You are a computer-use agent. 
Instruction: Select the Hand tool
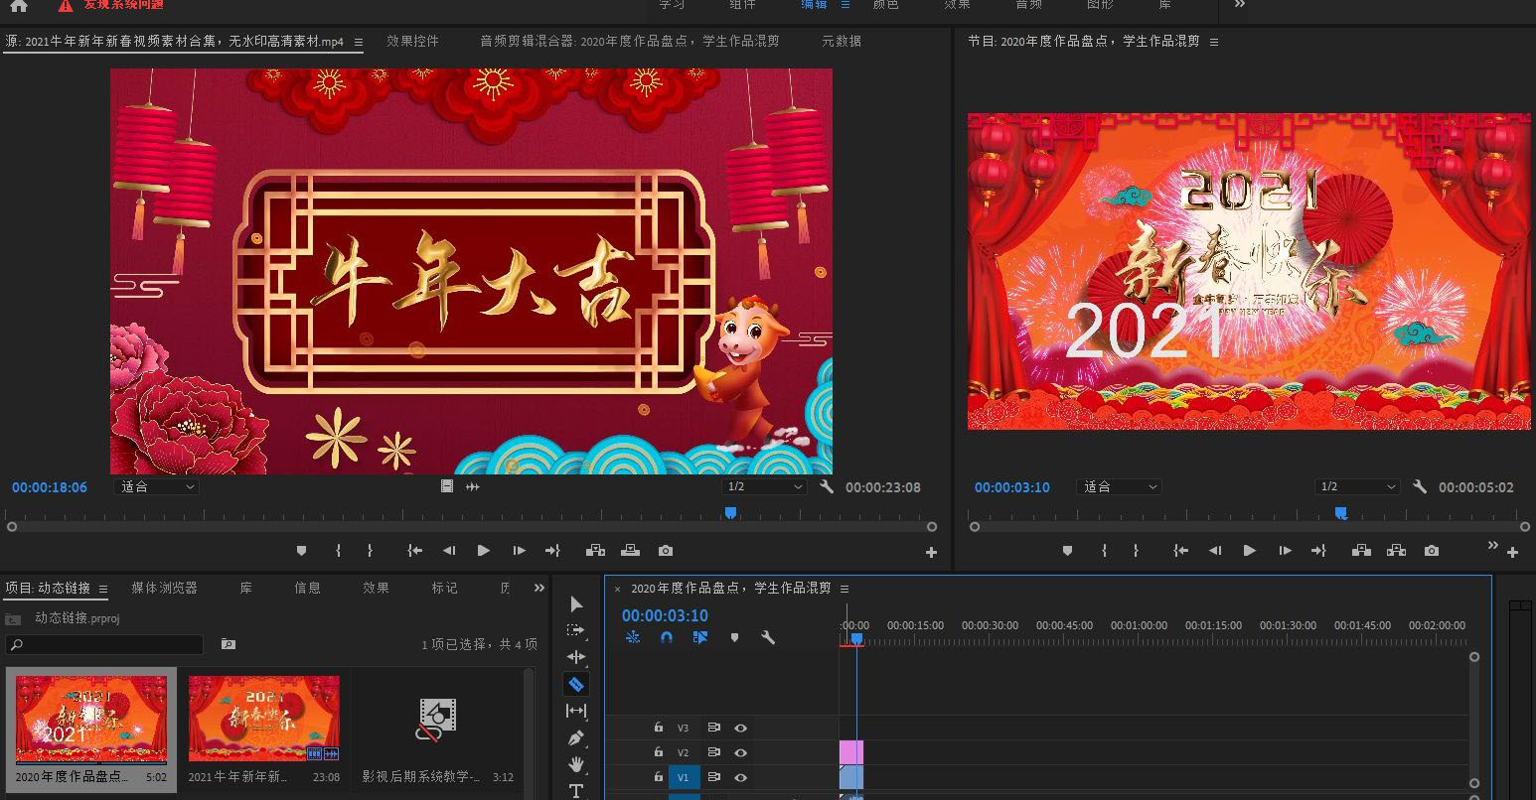tap(576, 764)
